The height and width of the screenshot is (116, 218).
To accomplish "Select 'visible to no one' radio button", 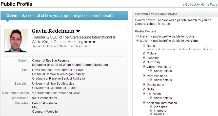I will (x=137, y=36).
